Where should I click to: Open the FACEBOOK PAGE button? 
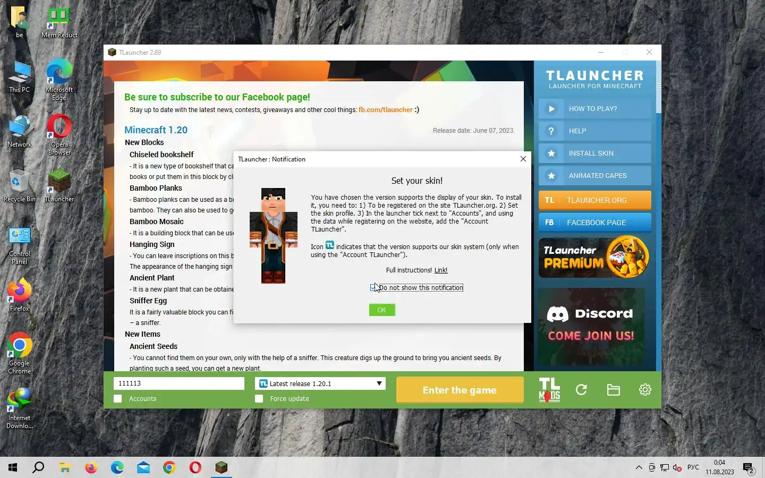point(595,223)
